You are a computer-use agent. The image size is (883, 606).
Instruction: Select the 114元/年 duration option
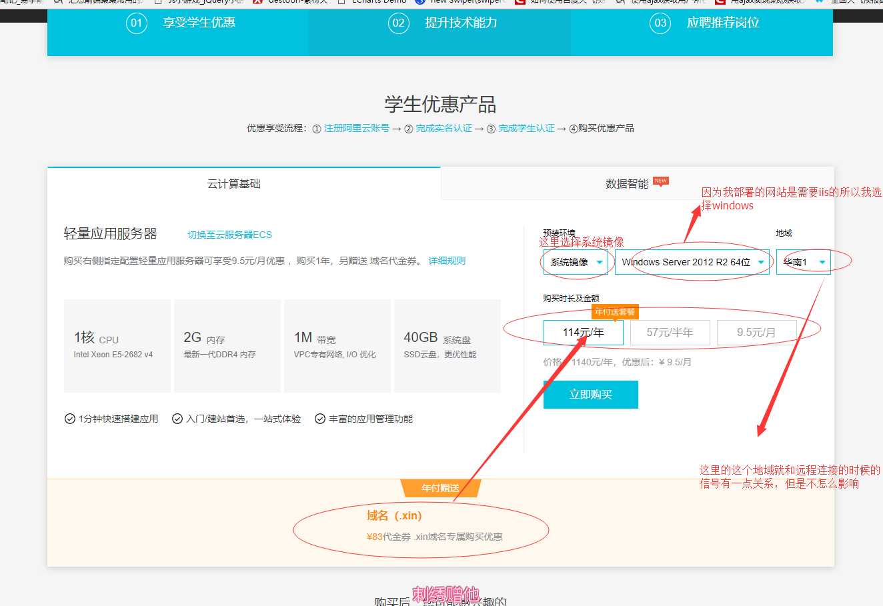point(584,333)
